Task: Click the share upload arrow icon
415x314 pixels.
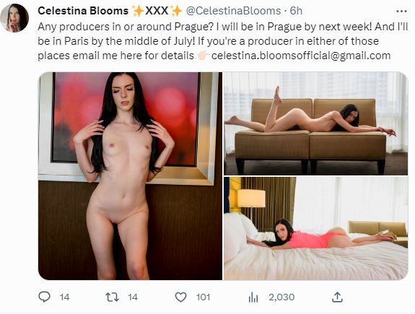Action: tap(337, 297)
